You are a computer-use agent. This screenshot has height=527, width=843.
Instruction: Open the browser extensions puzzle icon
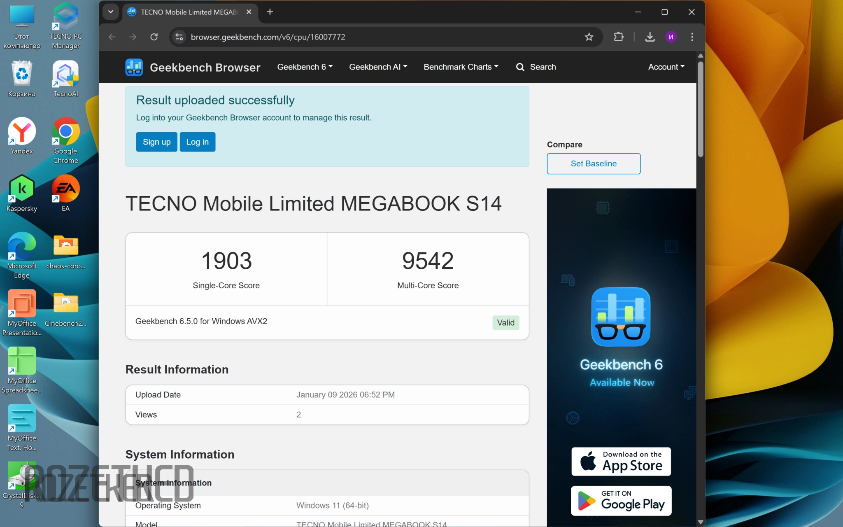(618, 37)
